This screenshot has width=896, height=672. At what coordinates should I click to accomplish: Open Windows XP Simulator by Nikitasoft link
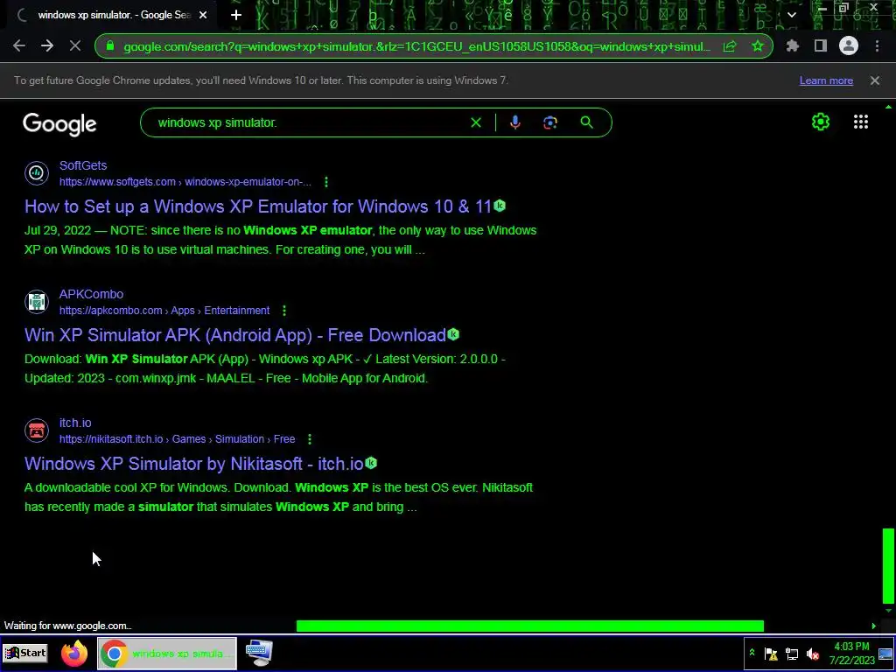click(193, 464)
